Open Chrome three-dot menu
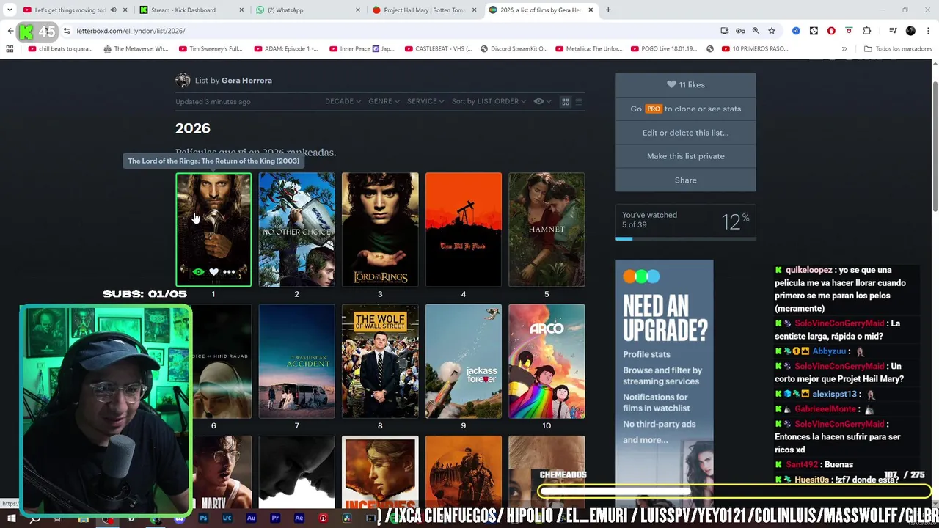Image resolution: width=939 pixels, height=528 pixels. click(927, 31)
